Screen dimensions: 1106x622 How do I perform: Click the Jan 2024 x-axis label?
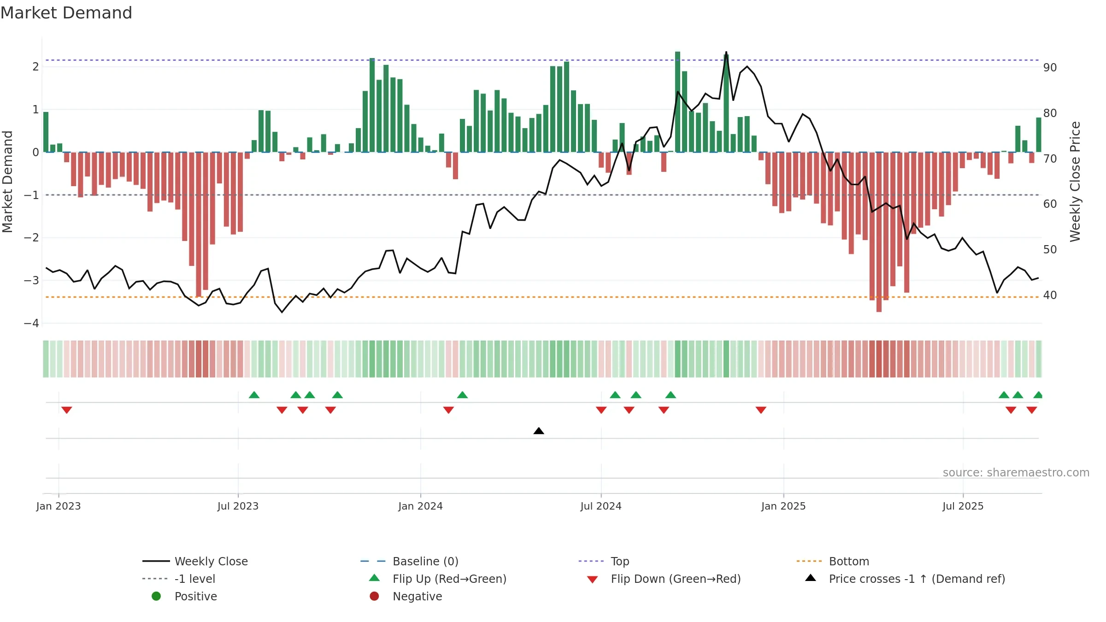point(420,506)
